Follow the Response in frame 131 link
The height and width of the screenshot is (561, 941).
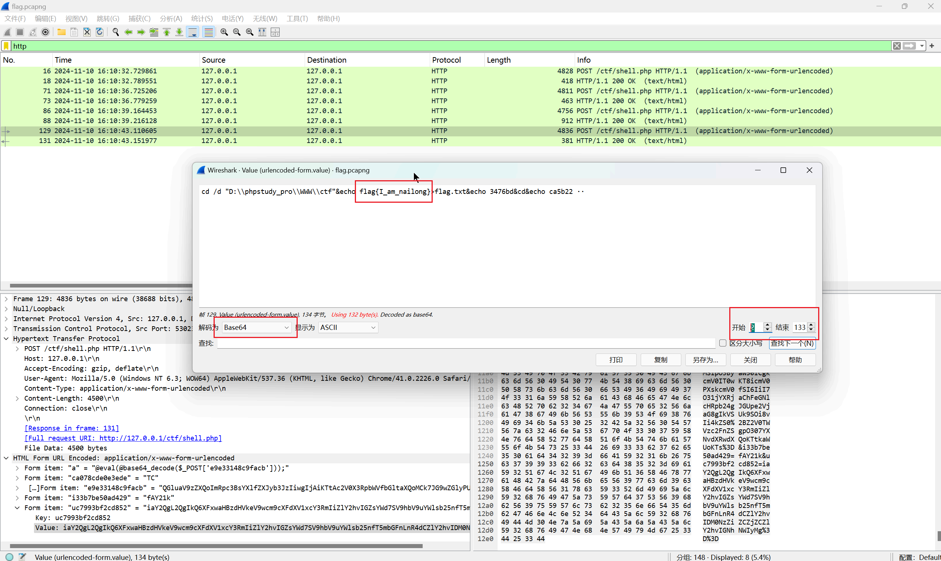pyautogui.click(x=72, y=428)
